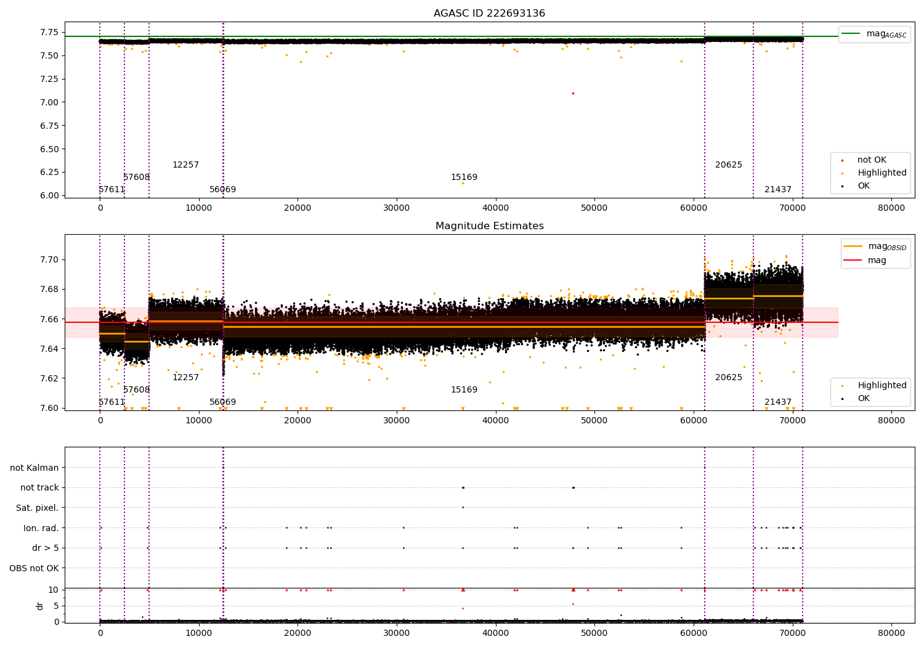Screen dimensions: 924x647
Task: Click the 6.50 y-axis tick label
Action: (49, 149)
